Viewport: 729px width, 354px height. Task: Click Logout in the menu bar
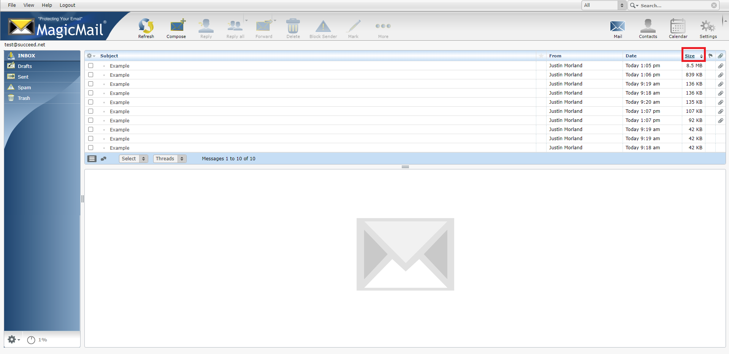pos(67,5)
